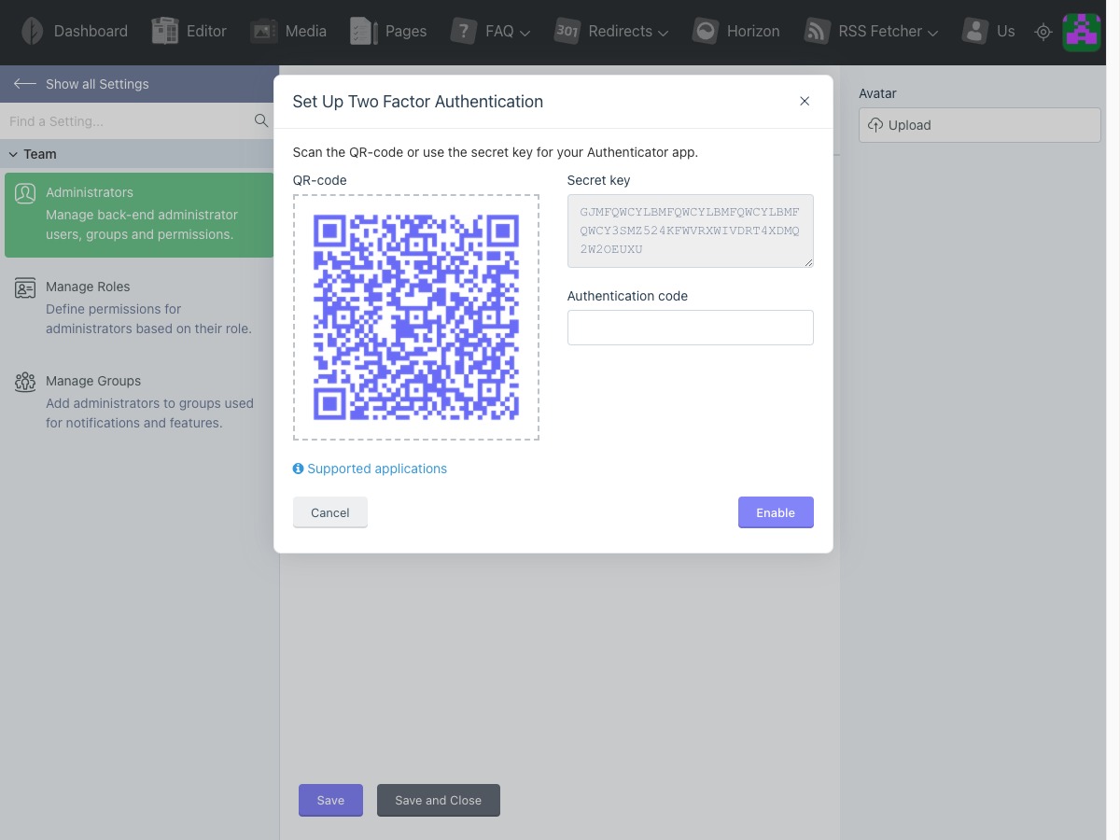Open the Horizon icon

click(x=706, y=31)
